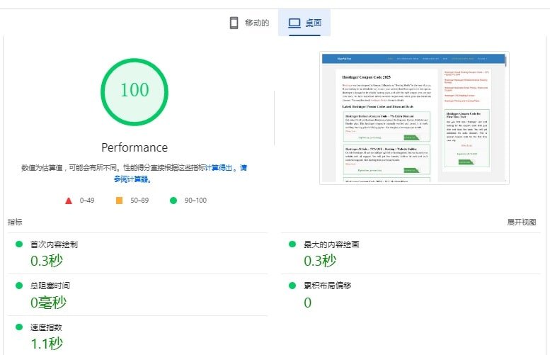Click the green dot beside 总阻塞时间

[18, 285]
